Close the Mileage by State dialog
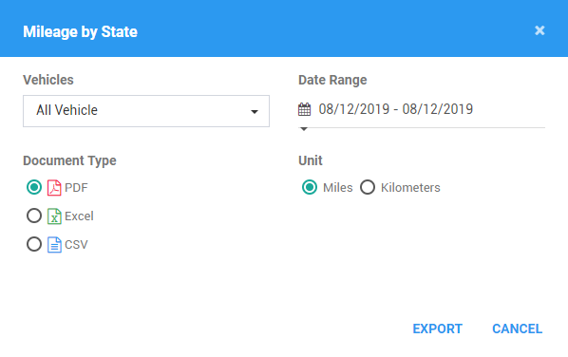The image size is (568, 357). (540, 30)
